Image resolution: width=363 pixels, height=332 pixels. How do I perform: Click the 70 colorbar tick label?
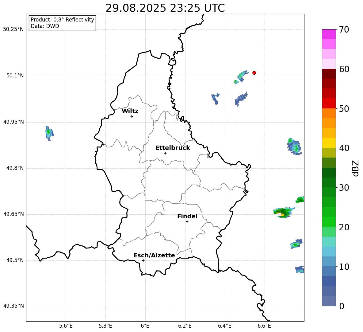(344, 30)
